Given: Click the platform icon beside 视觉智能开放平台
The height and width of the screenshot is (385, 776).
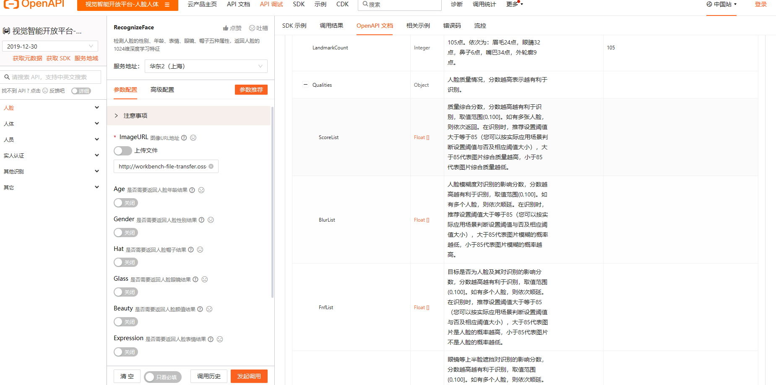Looking at the screenshot, I should pyautogui.click(x=6, y=31).
